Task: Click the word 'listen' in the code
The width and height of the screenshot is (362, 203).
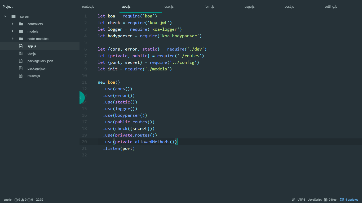Action: coord(113,148)
